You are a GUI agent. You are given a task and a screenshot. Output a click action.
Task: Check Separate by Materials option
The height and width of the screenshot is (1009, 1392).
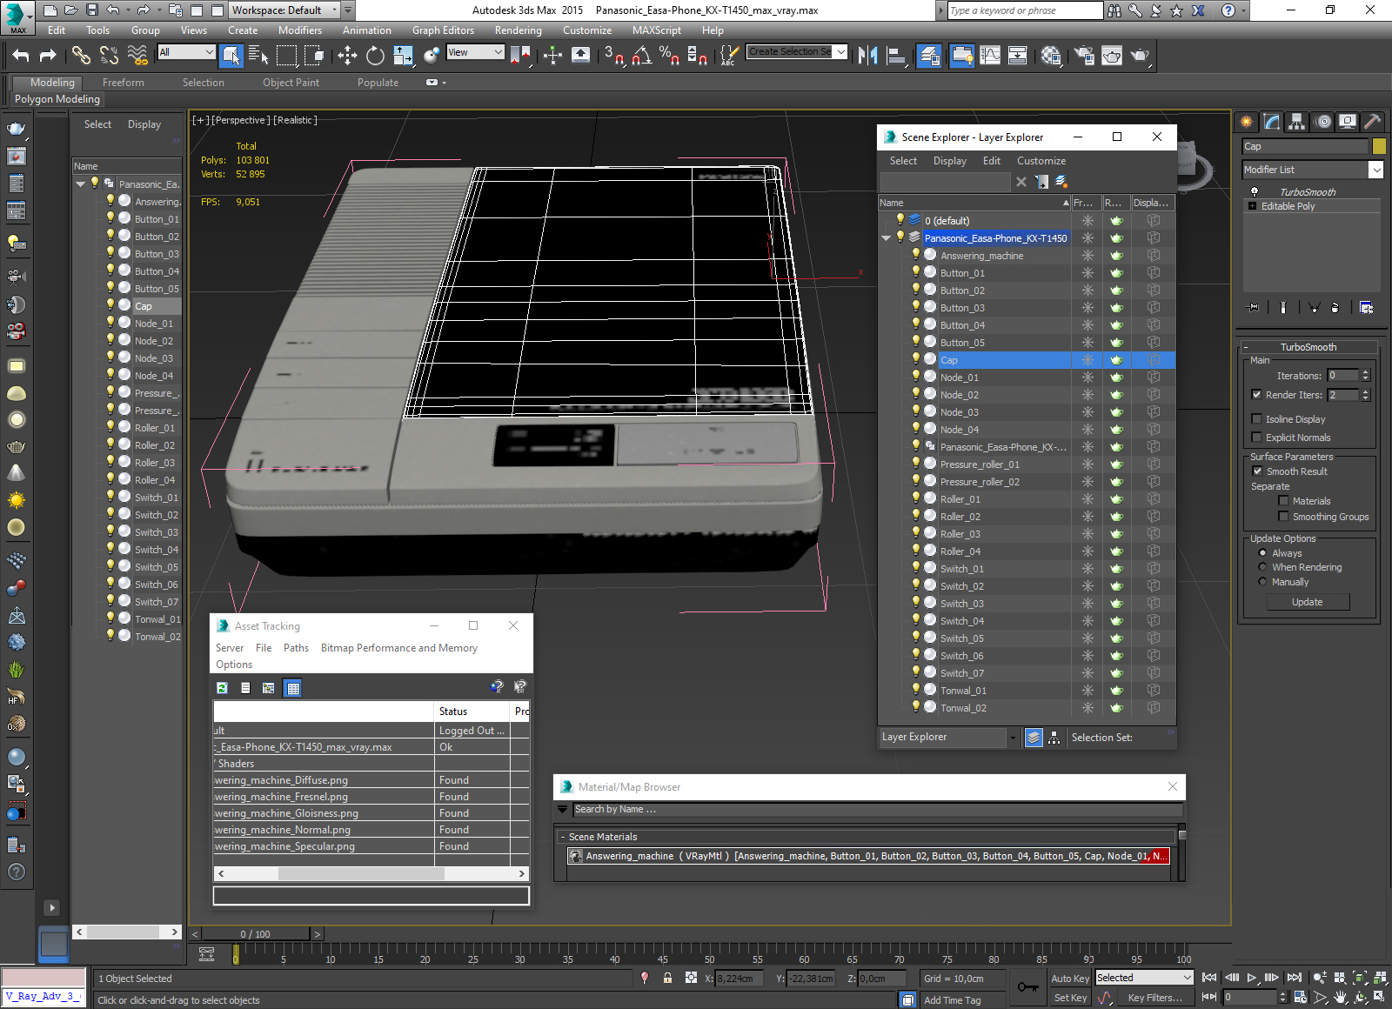1283,501
